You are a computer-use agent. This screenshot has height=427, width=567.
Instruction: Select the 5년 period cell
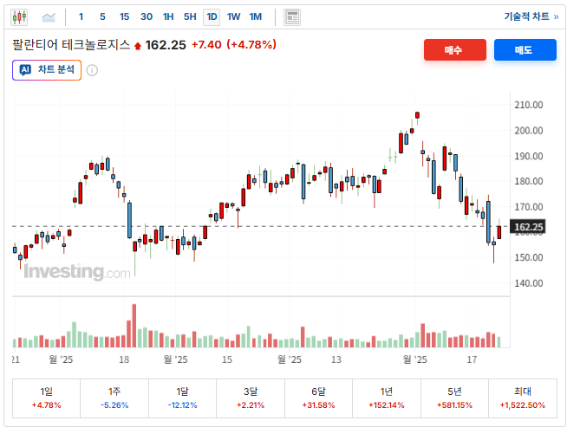(454, 398)
